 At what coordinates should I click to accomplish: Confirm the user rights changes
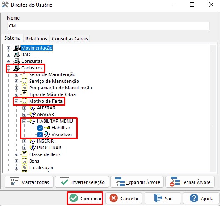coord(85,198)
